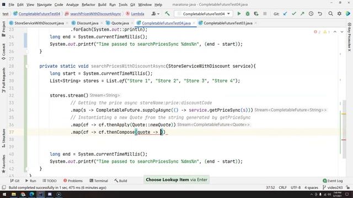Click the cursor position 37:52 indicator
353x198 pixels.
pos(270,188)
